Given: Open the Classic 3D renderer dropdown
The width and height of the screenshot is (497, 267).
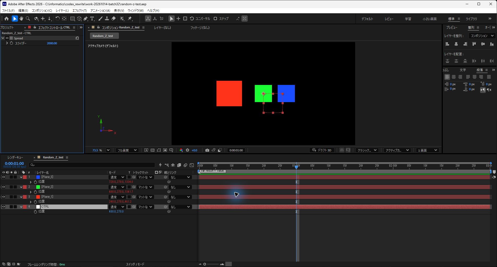Looking at the screenshot, I should (x=367, y=150).
